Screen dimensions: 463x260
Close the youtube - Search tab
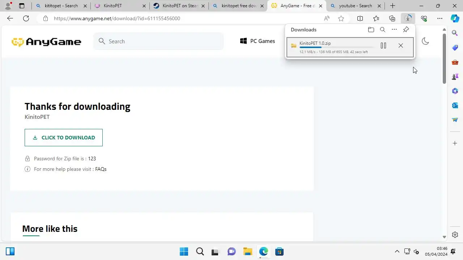(x=379, y=6)
